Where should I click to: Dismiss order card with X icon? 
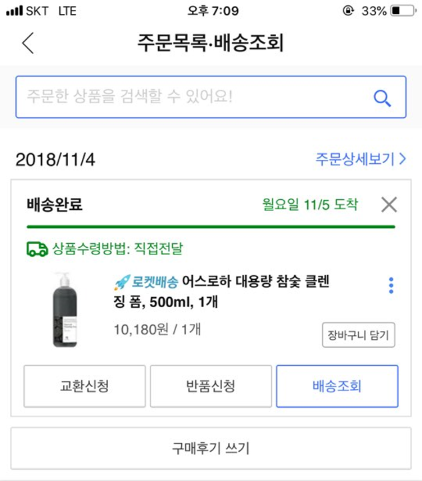click(389, 205)
